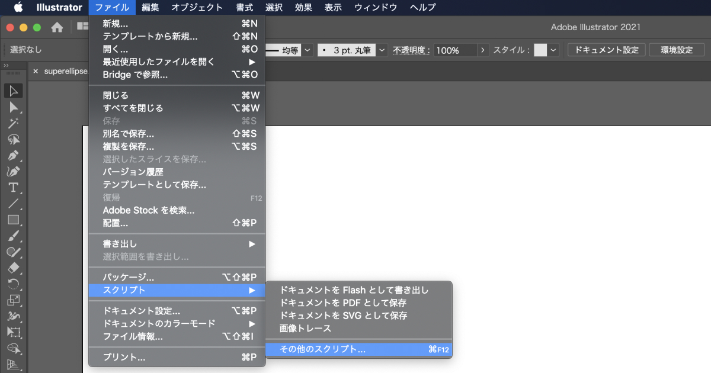
Task: Expand the 書き出し submenu
Action: pos(177,244)
